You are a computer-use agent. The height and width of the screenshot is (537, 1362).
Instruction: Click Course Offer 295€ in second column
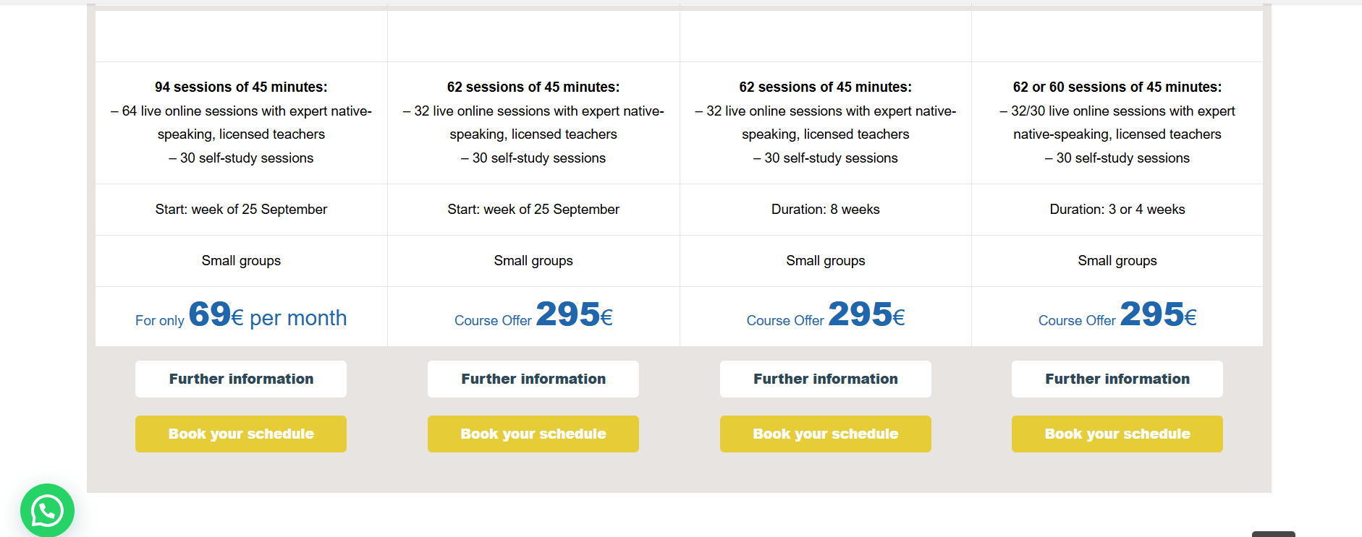coord(533,315)
